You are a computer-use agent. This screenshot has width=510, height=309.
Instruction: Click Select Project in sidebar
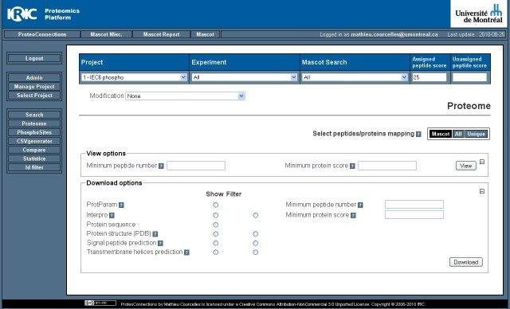tap(34, 96)
